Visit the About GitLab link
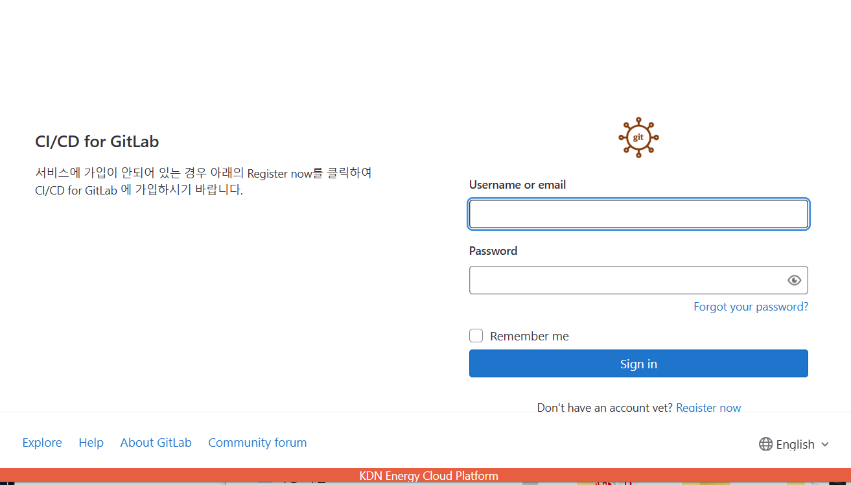 pyautogui.click(x=156, y=443)
